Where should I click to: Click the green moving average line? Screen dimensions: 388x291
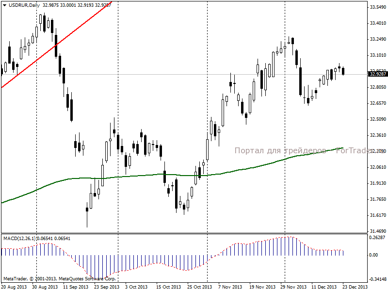point(172,175)
